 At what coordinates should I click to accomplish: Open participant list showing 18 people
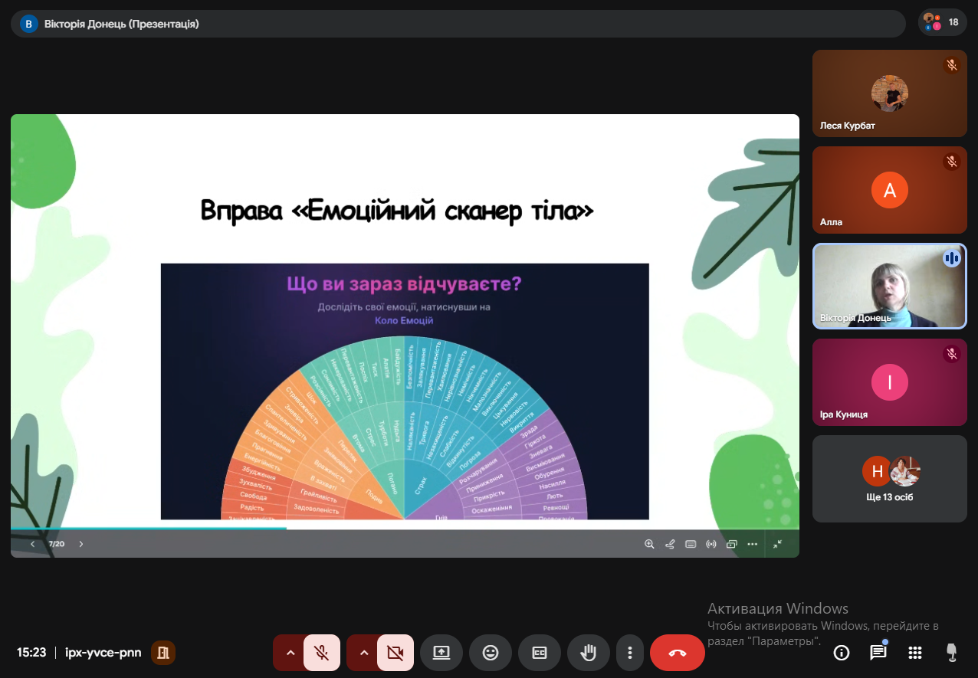pyautogui.click(x=942, y=22)
